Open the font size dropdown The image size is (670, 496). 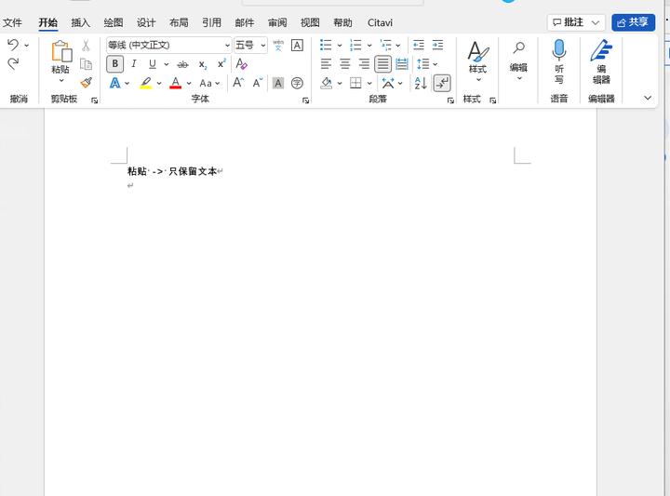[x=263, y=45]
